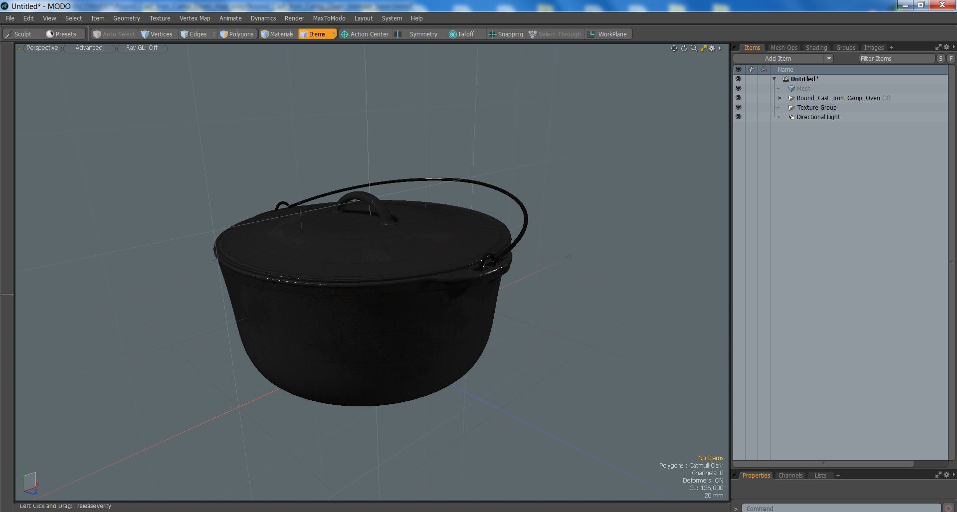Click the F filter button

[x=951, y=58]
